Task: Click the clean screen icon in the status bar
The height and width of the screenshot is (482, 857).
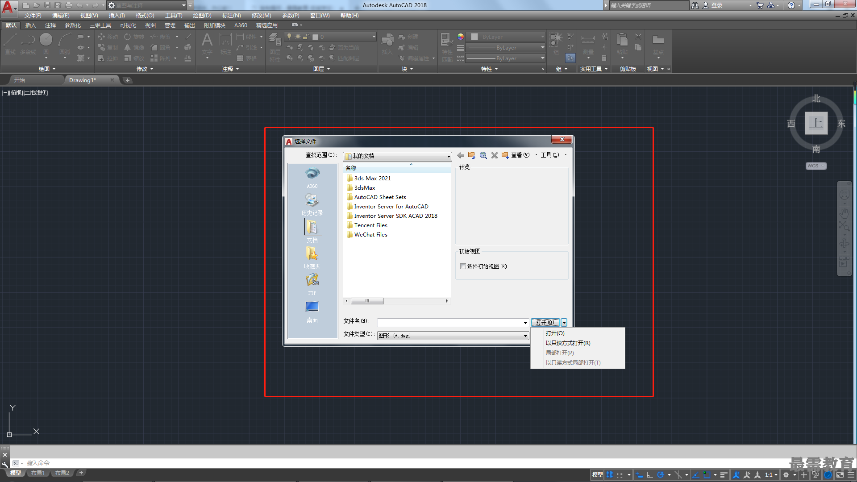Action: click(x=840, y=475)
